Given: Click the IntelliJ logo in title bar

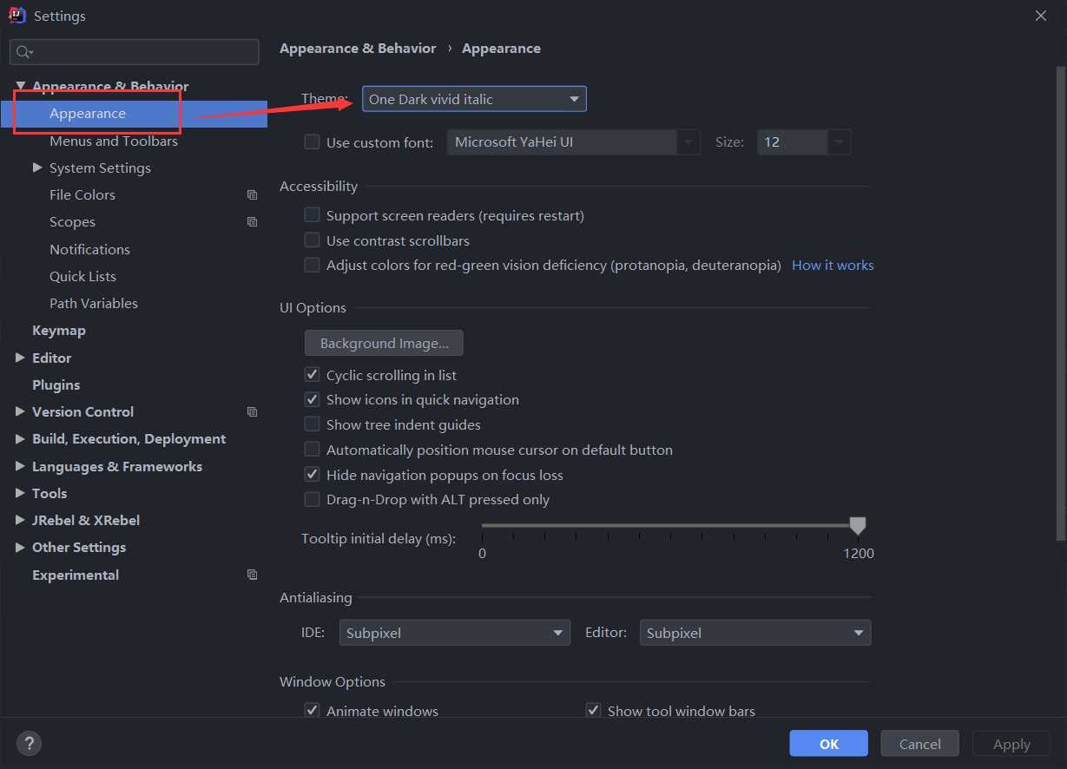Looking at the screenshot, I should point(16,15).
